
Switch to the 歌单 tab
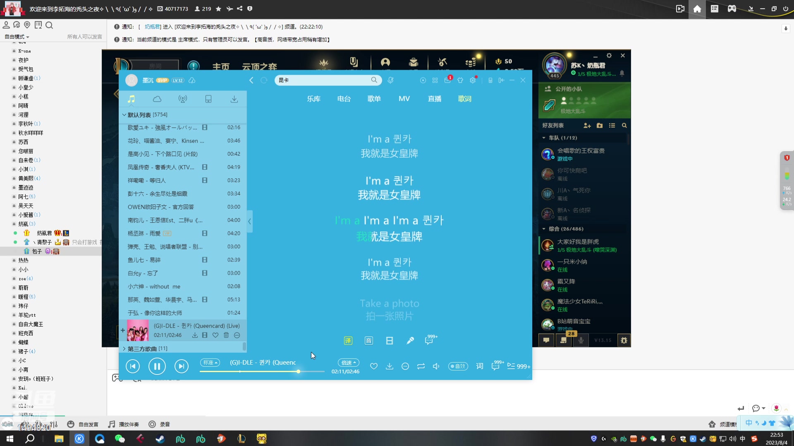[374, 99]
